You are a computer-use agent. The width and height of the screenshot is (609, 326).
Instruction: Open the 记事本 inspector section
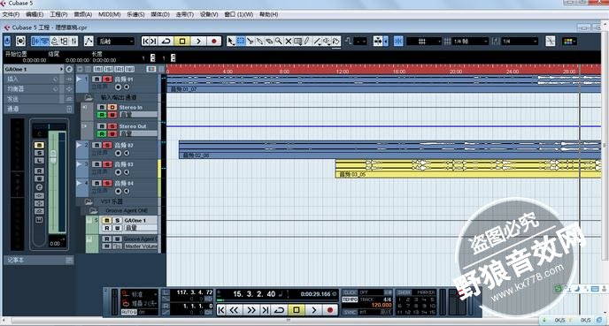(x=38, y=260)
